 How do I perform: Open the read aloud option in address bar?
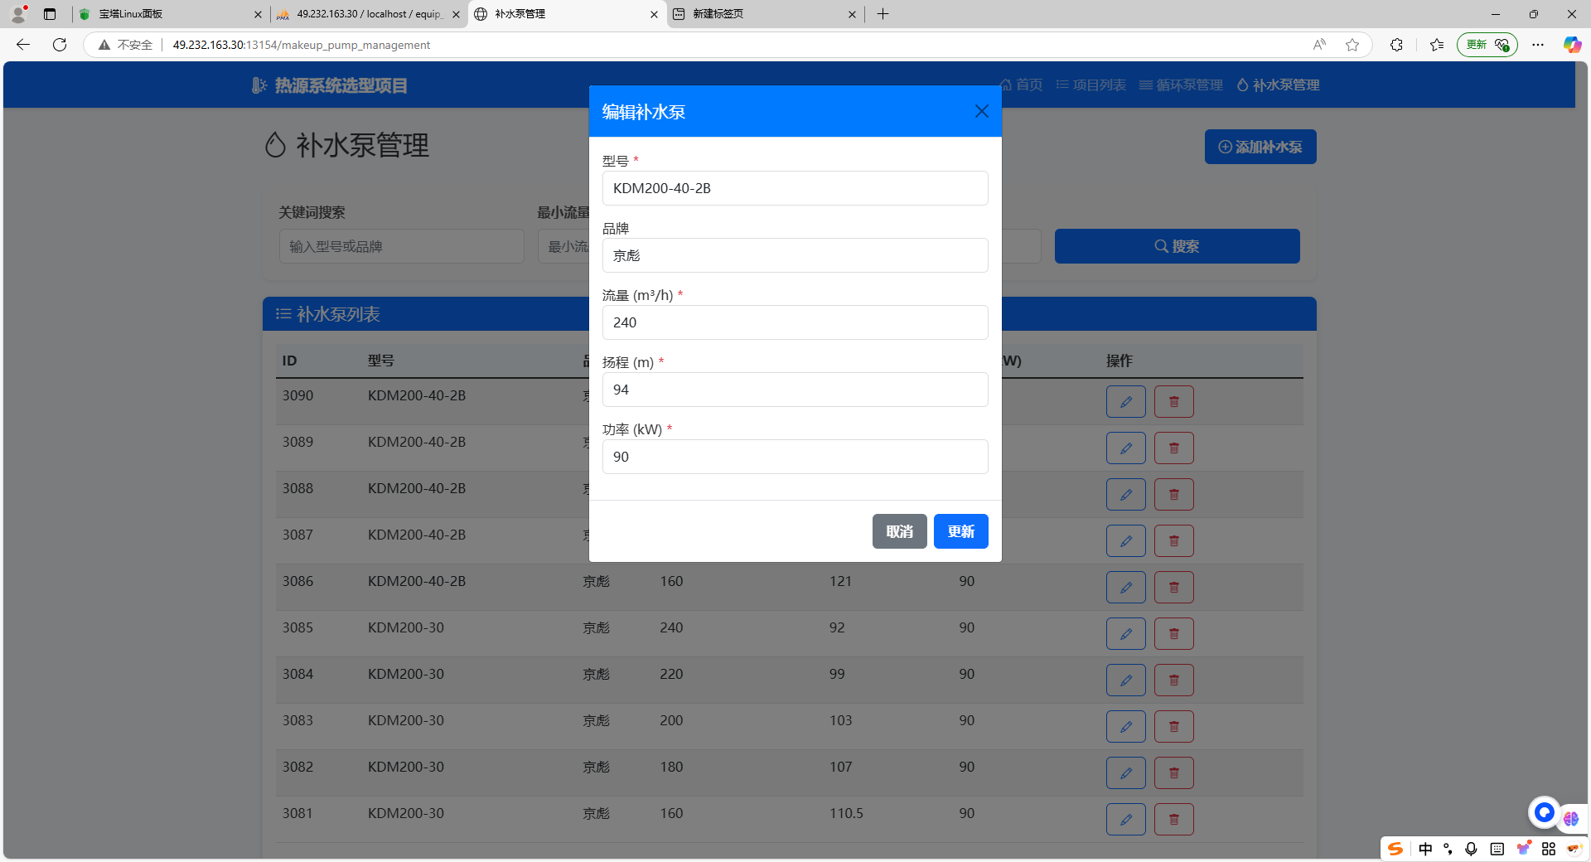pyautogui.click(x=1319, y=45)
